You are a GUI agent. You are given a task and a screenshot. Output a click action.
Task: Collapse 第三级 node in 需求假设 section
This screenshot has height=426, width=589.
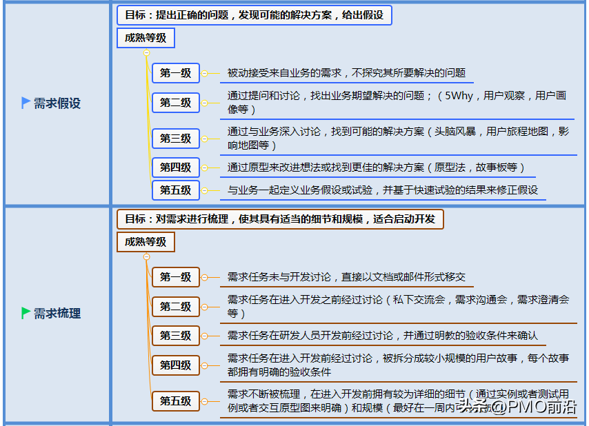[204, 139]
